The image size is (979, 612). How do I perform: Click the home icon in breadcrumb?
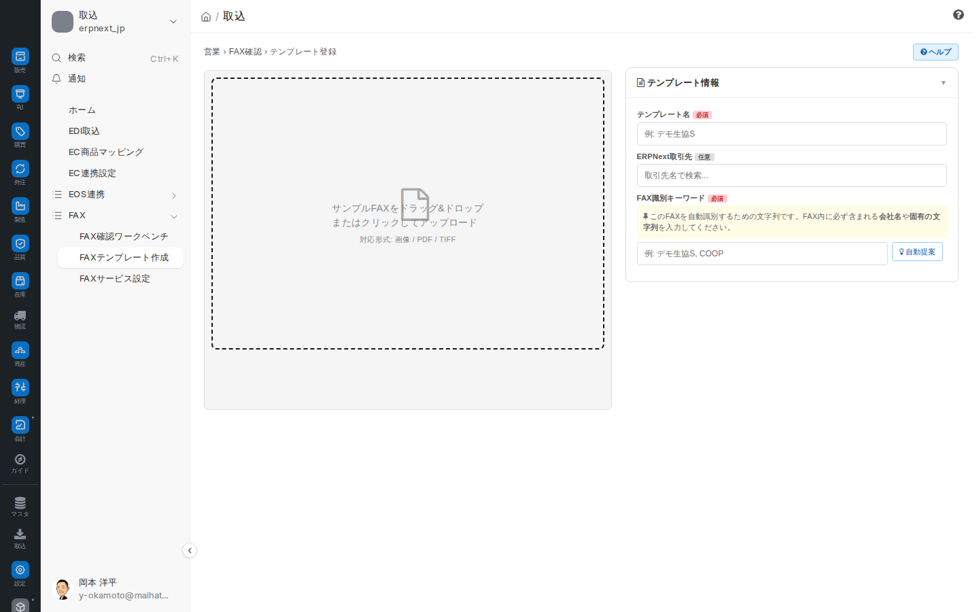(x=206, y=17)
